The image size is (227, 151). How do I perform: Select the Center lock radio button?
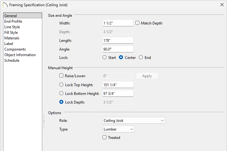(x=121, y=57)
